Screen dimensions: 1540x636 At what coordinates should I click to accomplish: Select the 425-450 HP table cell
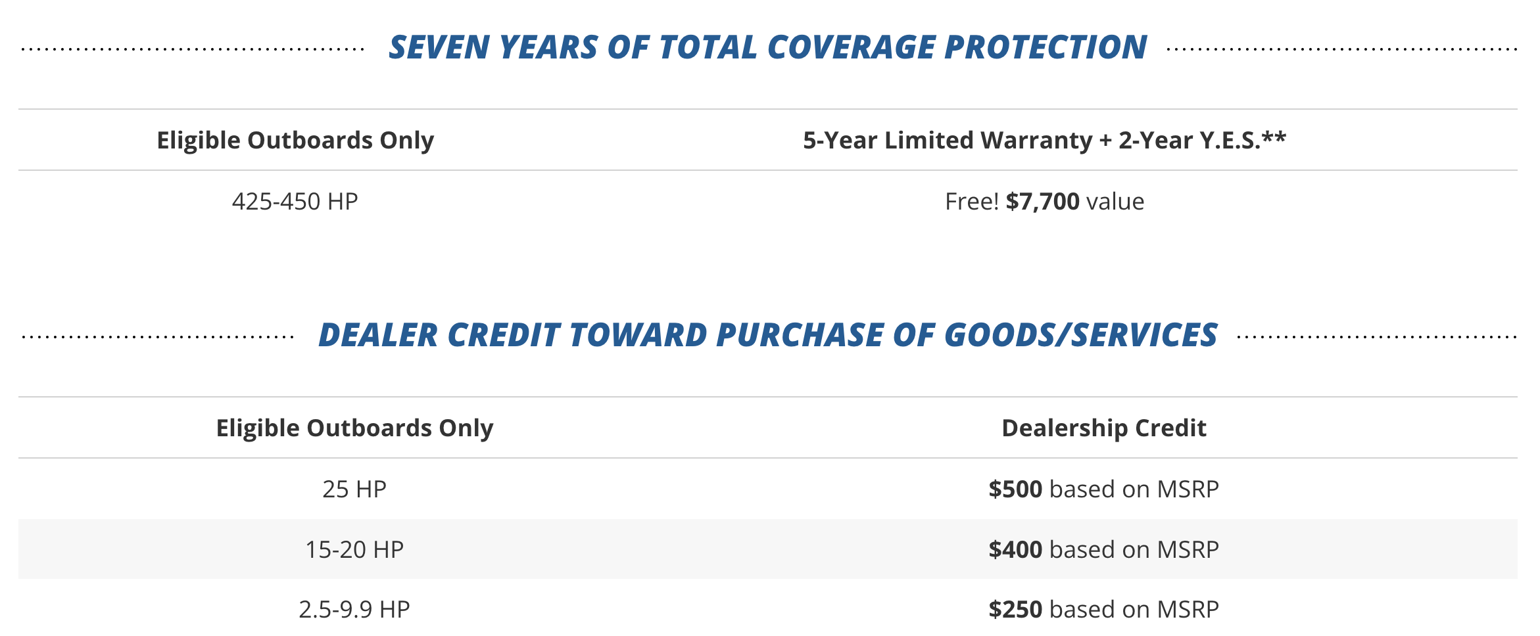[295, 201]
